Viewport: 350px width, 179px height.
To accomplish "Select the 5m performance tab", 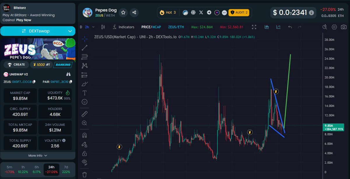I will pyautogui.click(x=10, y=169).
